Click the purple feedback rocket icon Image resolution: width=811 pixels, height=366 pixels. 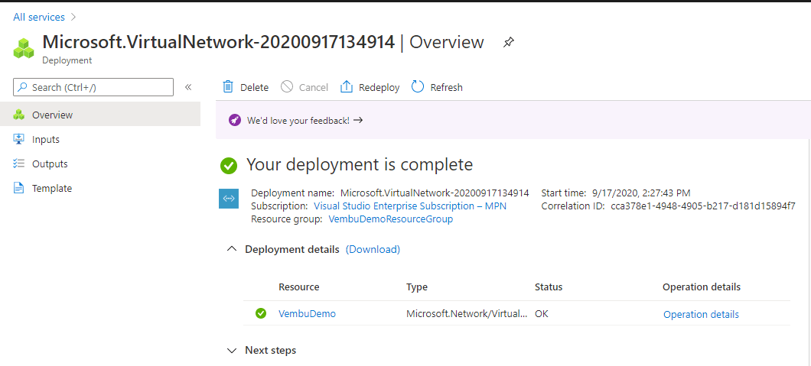234,120
